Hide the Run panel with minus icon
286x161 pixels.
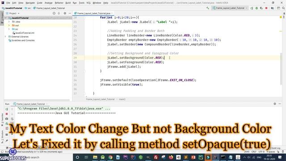point(280,104)
